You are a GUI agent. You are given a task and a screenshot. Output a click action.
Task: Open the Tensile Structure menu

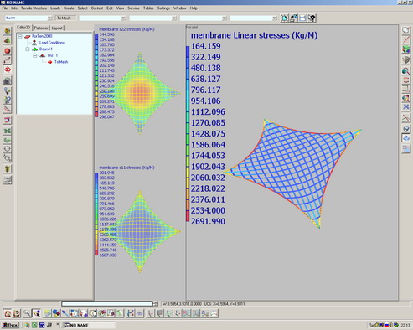point(34,8)
